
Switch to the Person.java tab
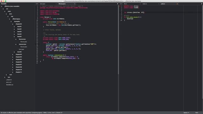[x=67, y=4]
